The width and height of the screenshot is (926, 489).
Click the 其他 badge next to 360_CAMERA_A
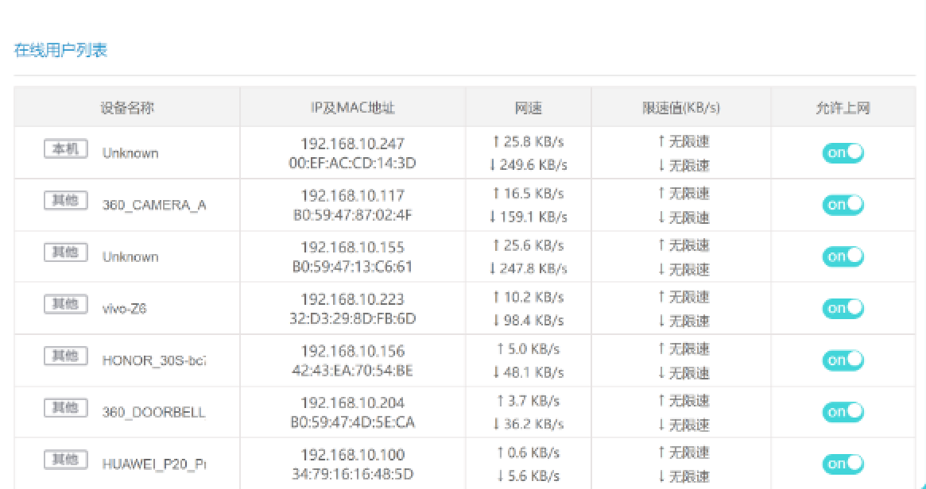click(65, 200)
